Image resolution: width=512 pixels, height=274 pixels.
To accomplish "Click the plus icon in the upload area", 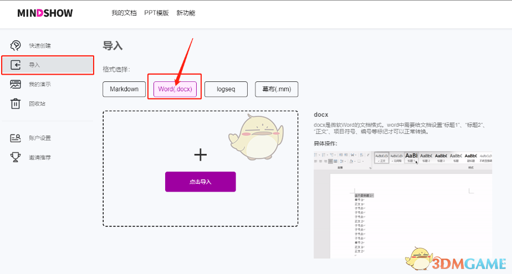I will pos(201,154).
